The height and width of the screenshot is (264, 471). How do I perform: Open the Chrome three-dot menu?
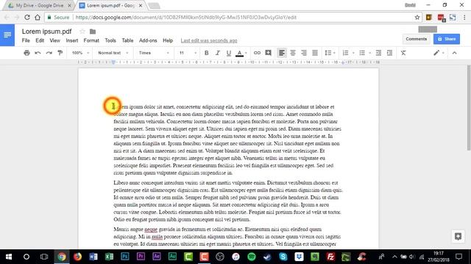pos(464,18)
